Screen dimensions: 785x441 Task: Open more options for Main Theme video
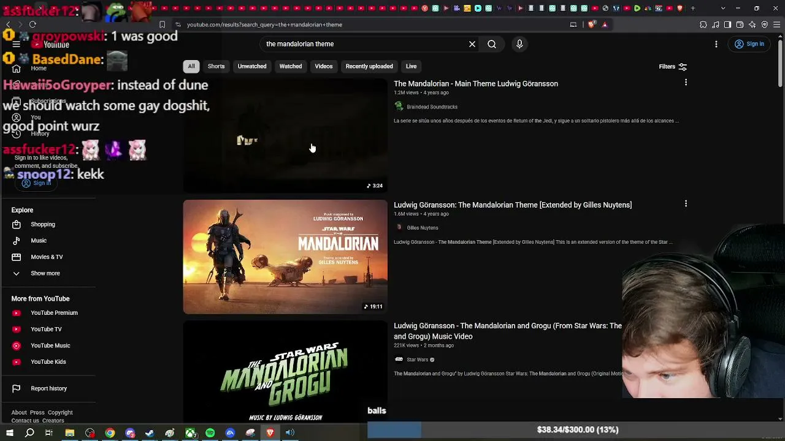point(686,82)
